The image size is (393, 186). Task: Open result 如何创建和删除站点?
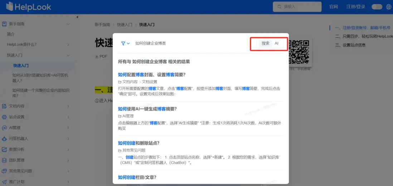point(139,143)
